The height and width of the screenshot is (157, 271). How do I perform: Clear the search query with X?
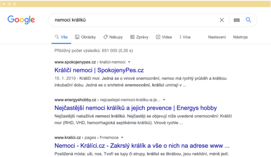pos(222,20)
